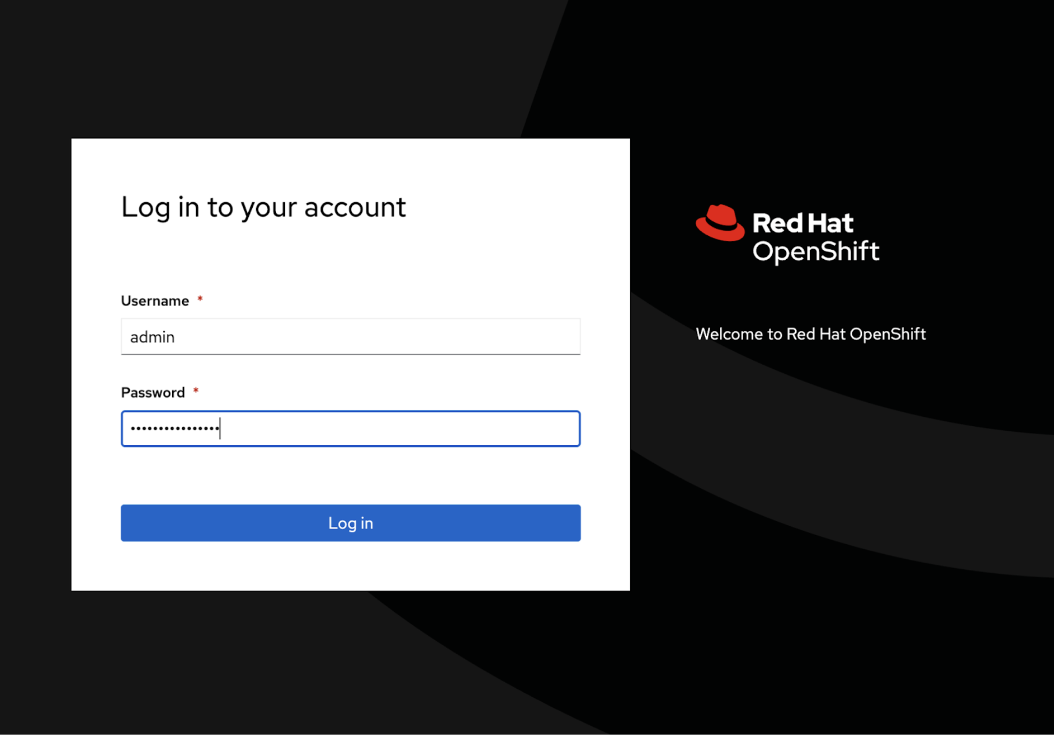
Task: Click the Username field label
Action: tap(155, 301)
